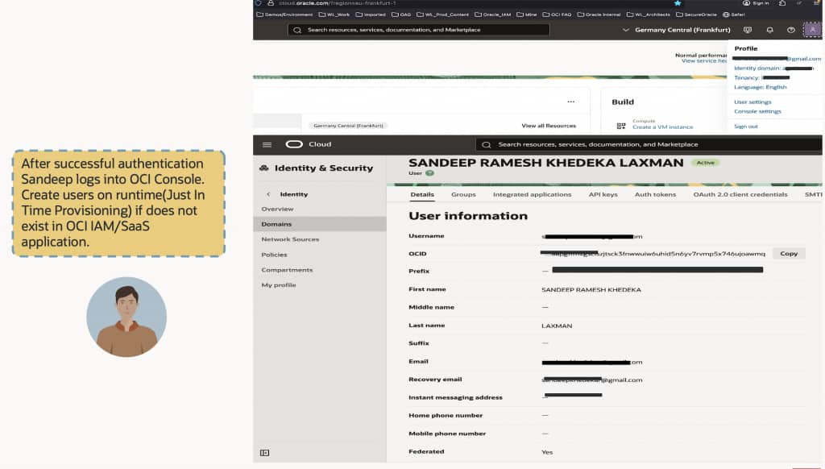825x469 pixels.
Task: Click the back arrow next to Identity
Action: 268,194
